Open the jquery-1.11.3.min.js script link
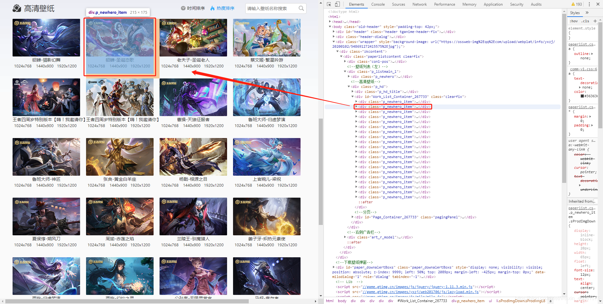Viewport: 603px width, 304px height. point(417,287)
